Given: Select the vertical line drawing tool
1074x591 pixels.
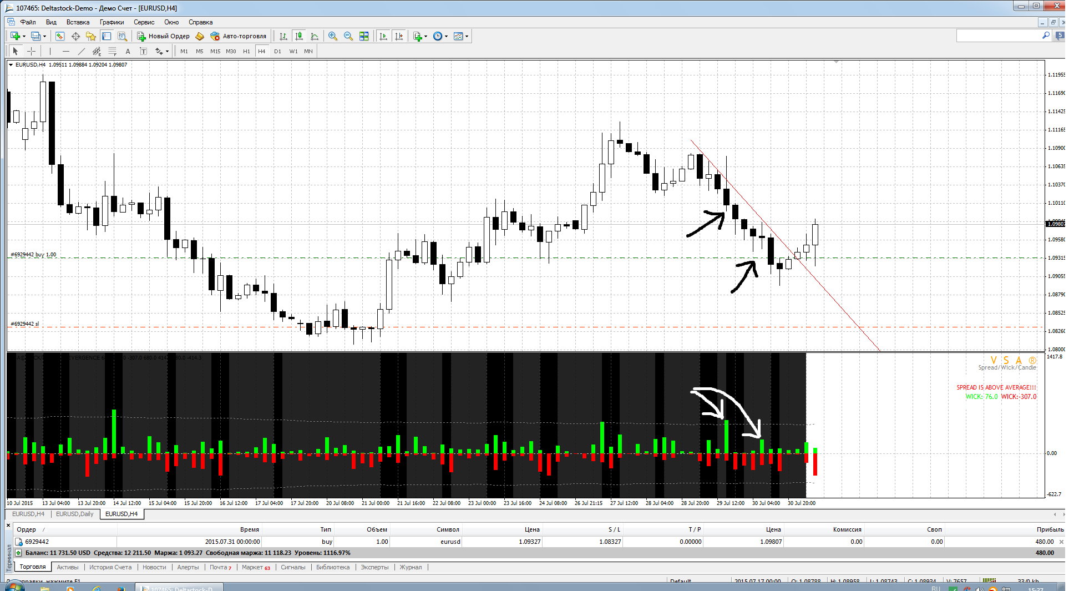Looking at the screenshot, I should click(50, 51).
